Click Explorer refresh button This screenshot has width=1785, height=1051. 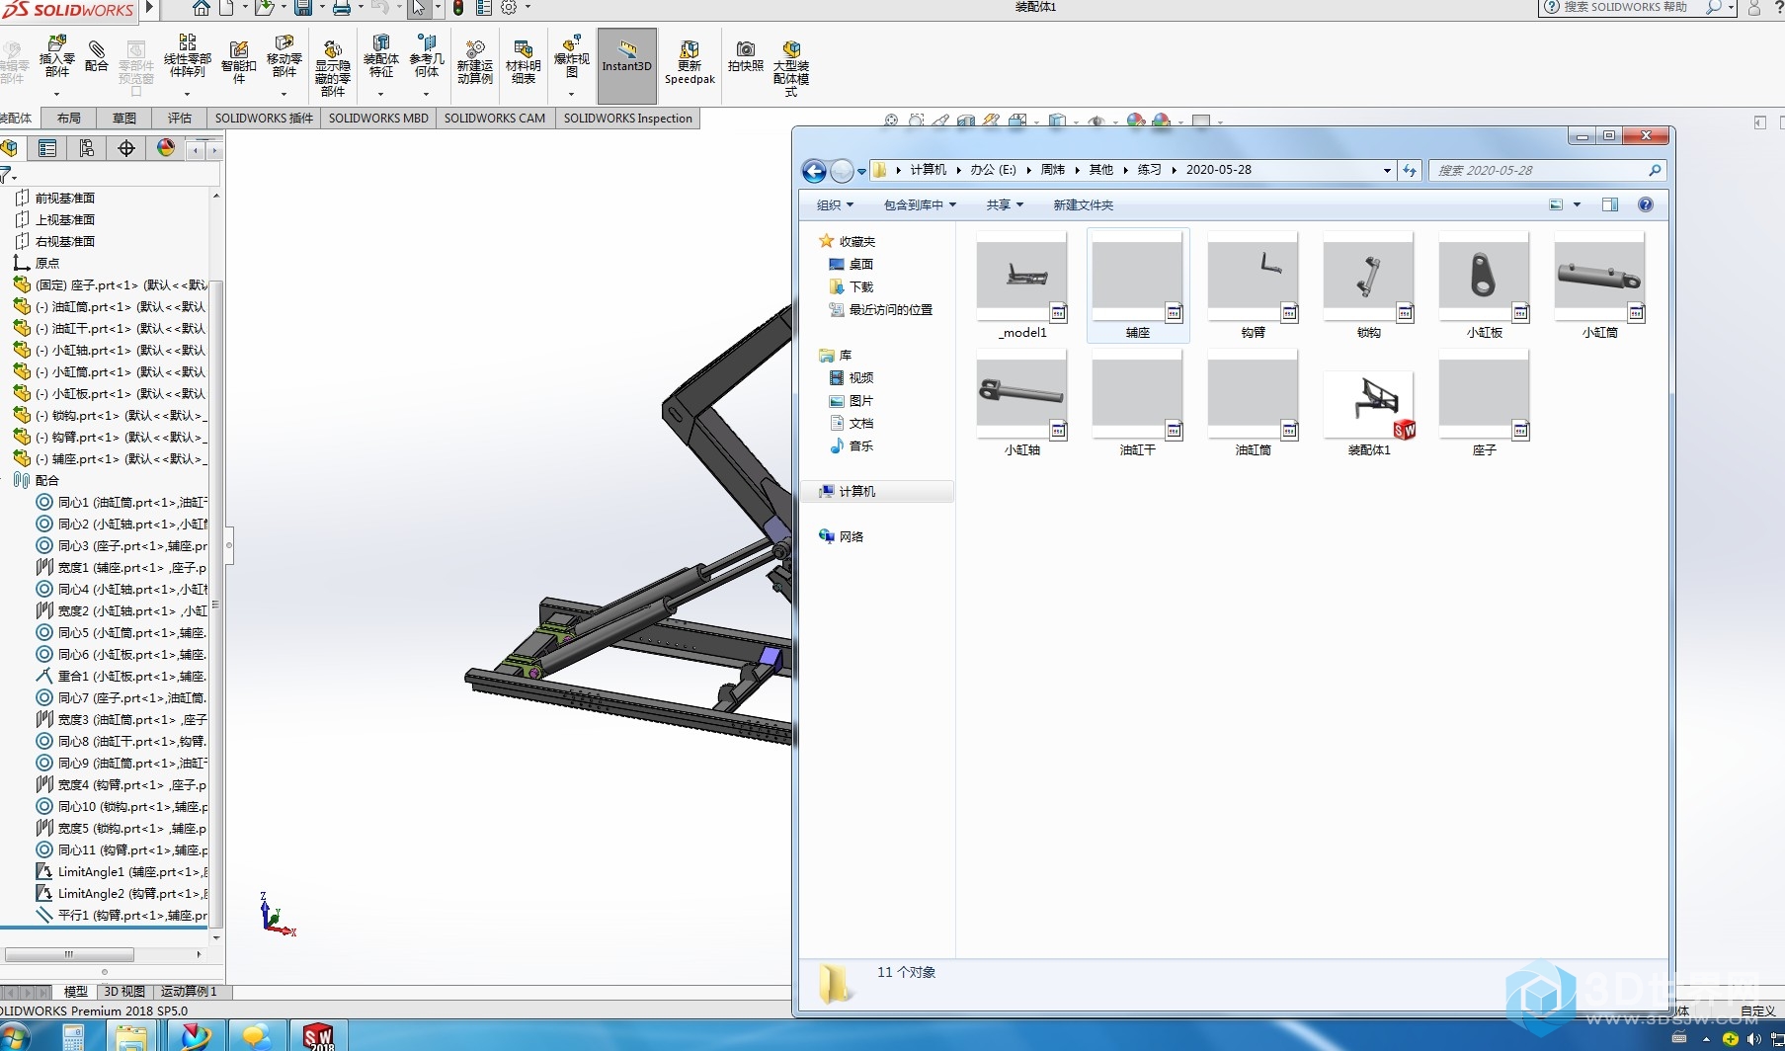[1410, 171]
